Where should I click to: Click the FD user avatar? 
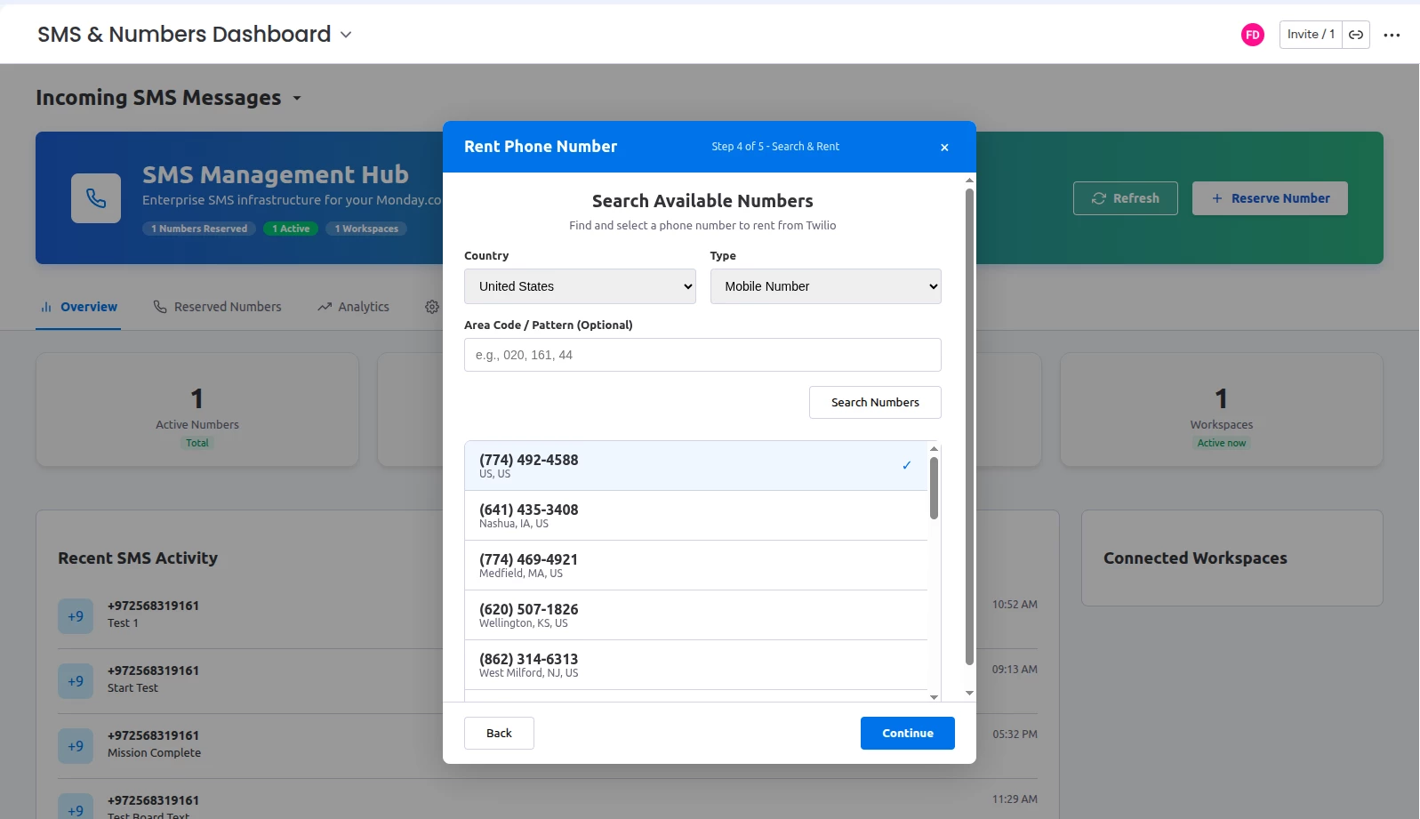click(x=1252, y=35)
